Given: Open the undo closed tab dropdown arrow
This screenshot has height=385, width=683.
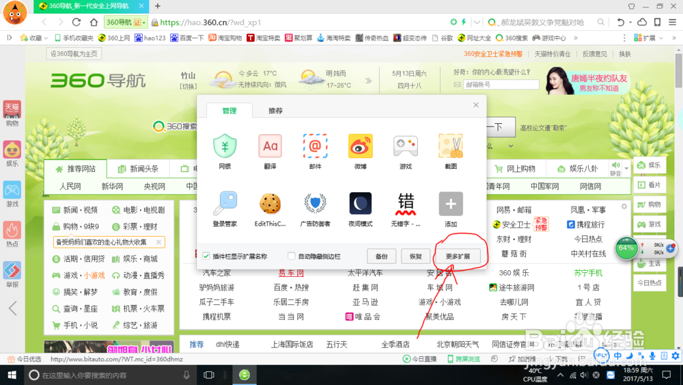Looking at the screenshot, I should [x=630, y=23].
